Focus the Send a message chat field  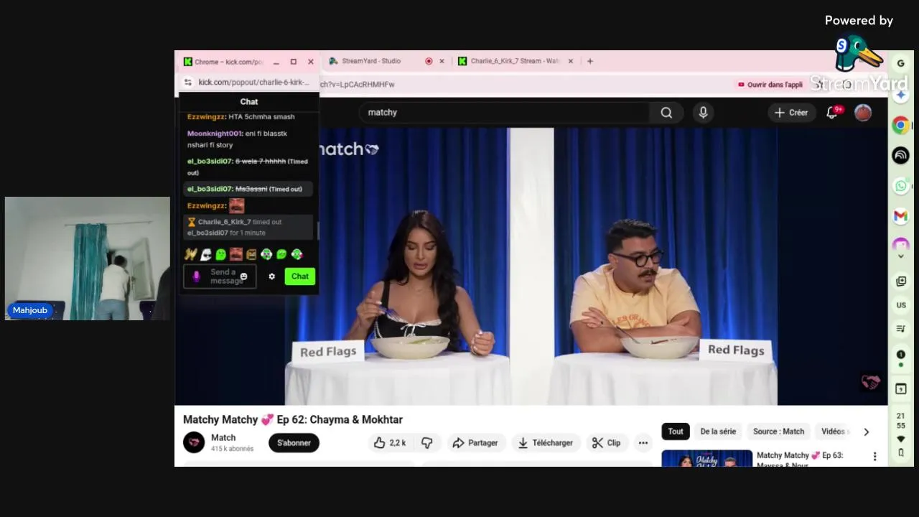[x=220, y=276]
